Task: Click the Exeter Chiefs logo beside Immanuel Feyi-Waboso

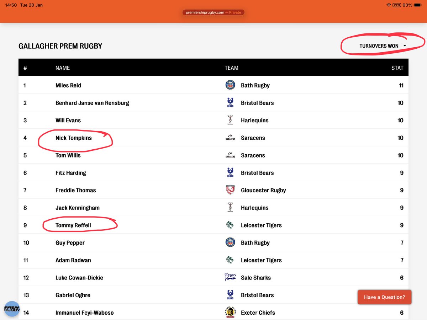Action: 230,313
